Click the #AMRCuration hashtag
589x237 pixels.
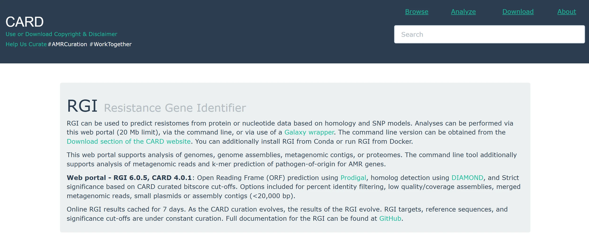point(67,44)
